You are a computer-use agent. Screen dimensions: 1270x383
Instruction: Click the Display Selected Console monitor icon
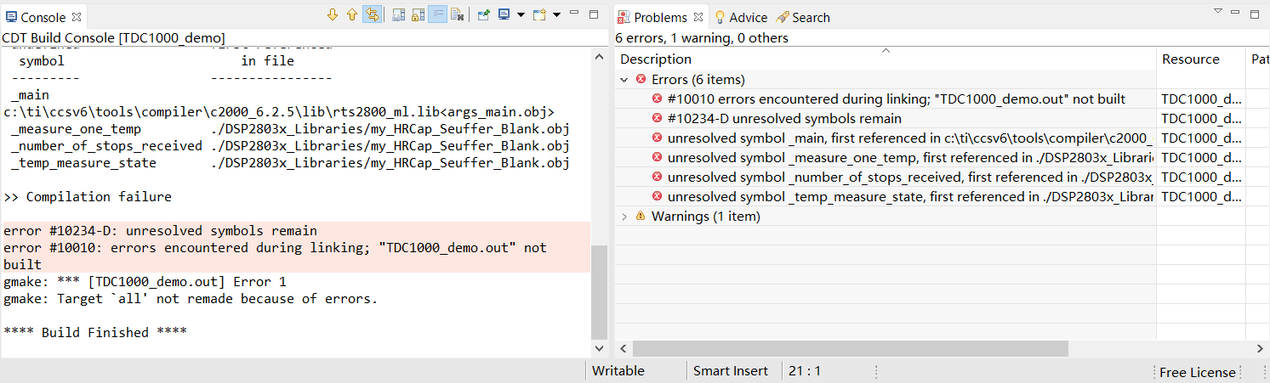[x=504, y=14]
